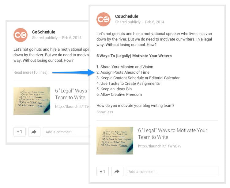Open the CoSchedule profile name on left post
Image resolution: width=230 pixels, height=188 pixels.
click(x=44, y=32)
